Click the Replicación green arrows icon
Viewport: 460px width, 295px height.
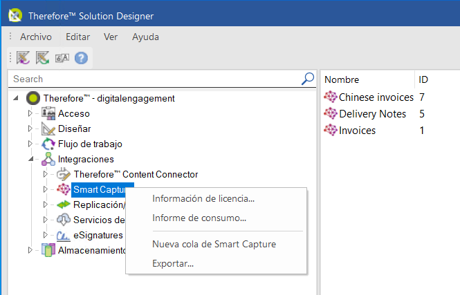64,204
